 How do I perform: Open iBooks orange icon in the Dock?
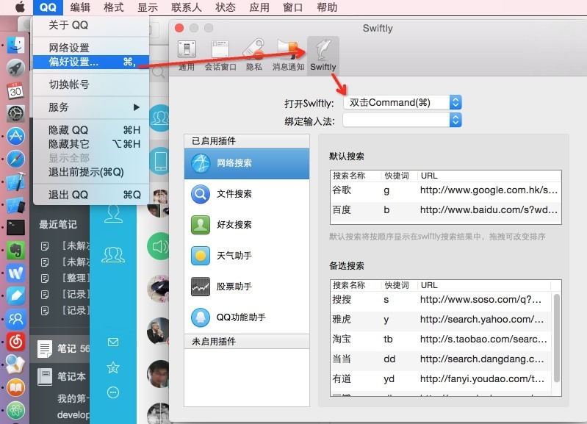pyautogui.click(x=15, y=387)
